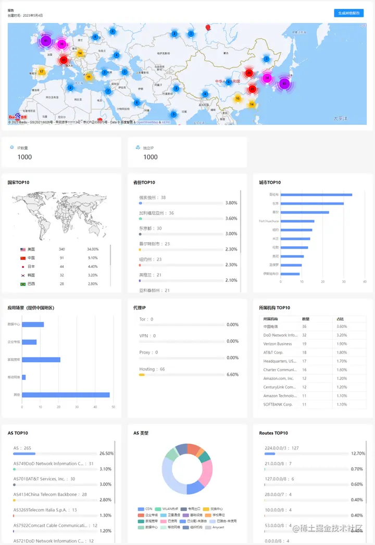Click the magenta 34 cluster marker over Korea
The width and height of the screenshot is (375, 545).
(x=267, y=78)
